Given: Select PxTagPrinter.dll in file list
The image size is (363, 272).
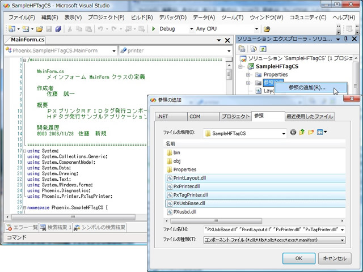Looking at the screenshot, I should pos(256,195).
